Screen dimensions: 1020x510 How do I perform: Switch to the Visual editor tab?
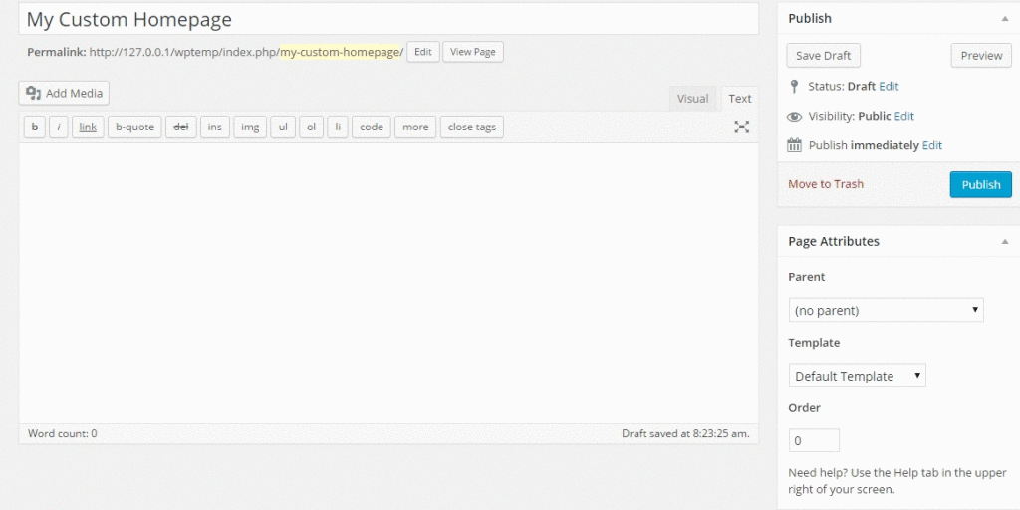point(693,99)
